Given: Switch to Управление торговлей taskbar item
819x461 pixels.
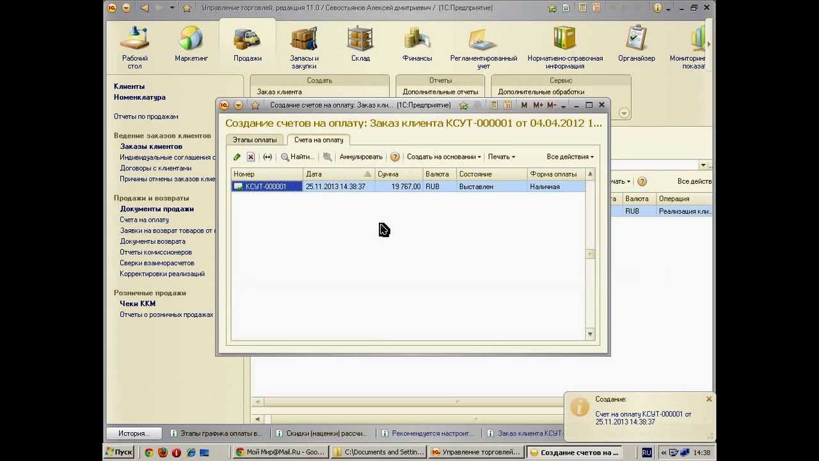Looking at the screenshot, I should pos(476,452).
